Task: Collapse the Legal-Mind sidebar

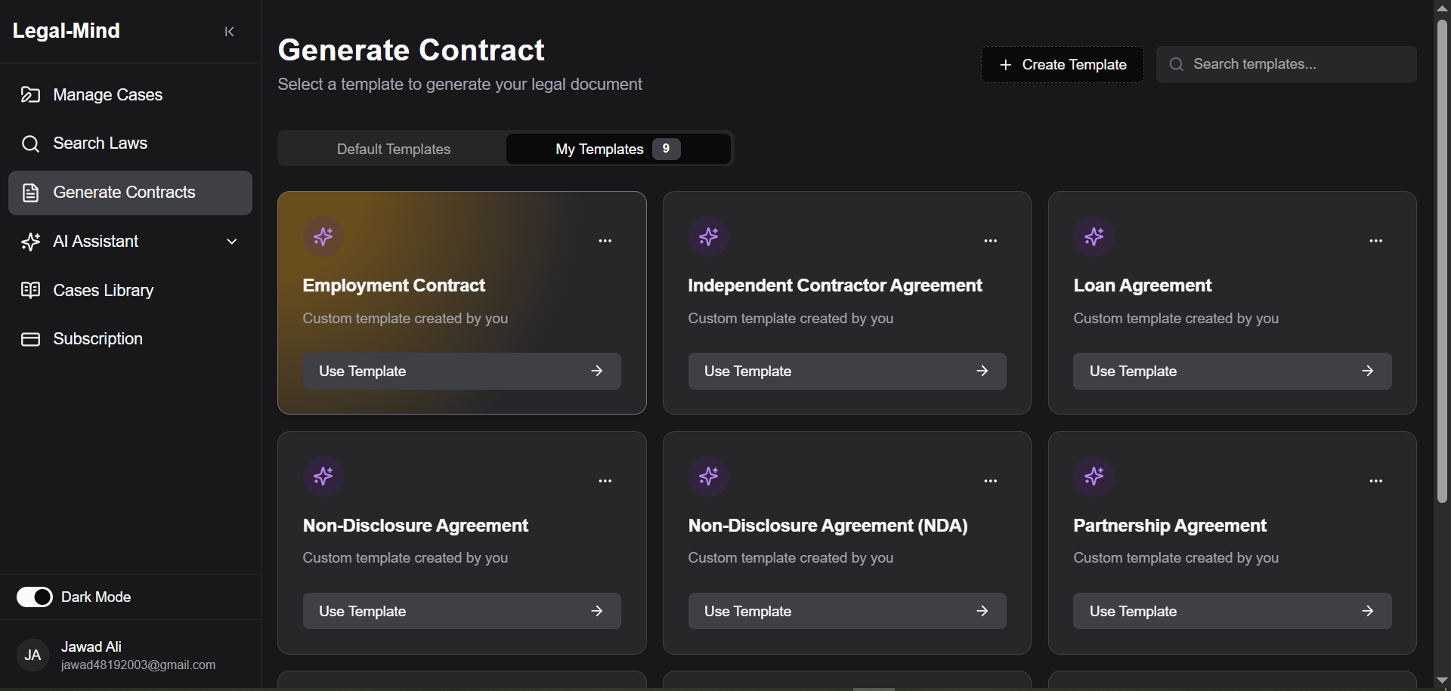Action: click(x=229, y=32)
